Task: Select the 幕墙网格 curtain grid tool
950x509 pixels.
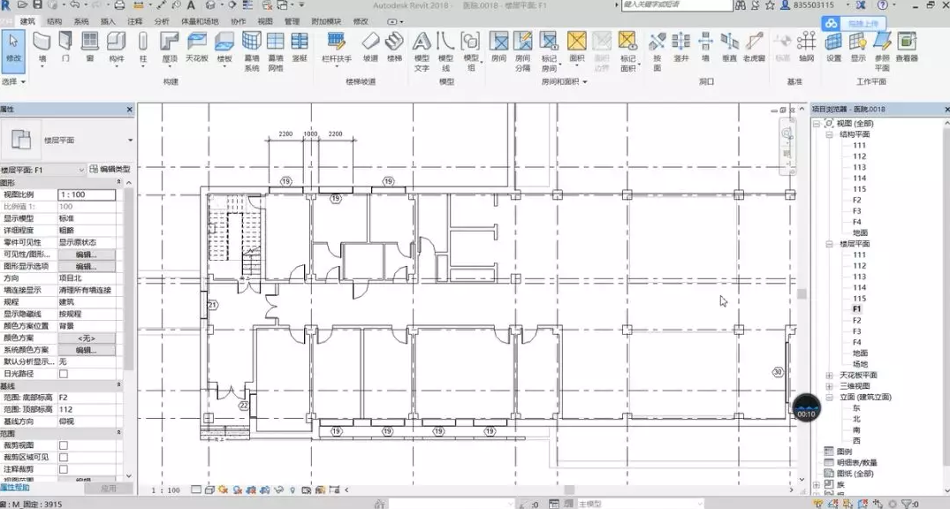Action: click(276, 51)
